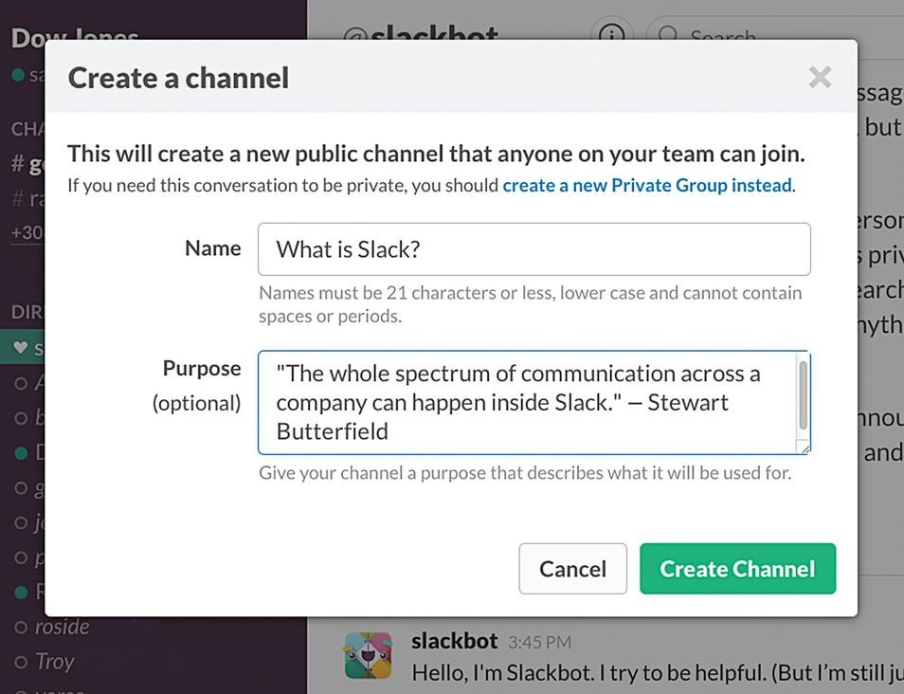Click the 3:45 PM message timestamp

click(539, 642)
